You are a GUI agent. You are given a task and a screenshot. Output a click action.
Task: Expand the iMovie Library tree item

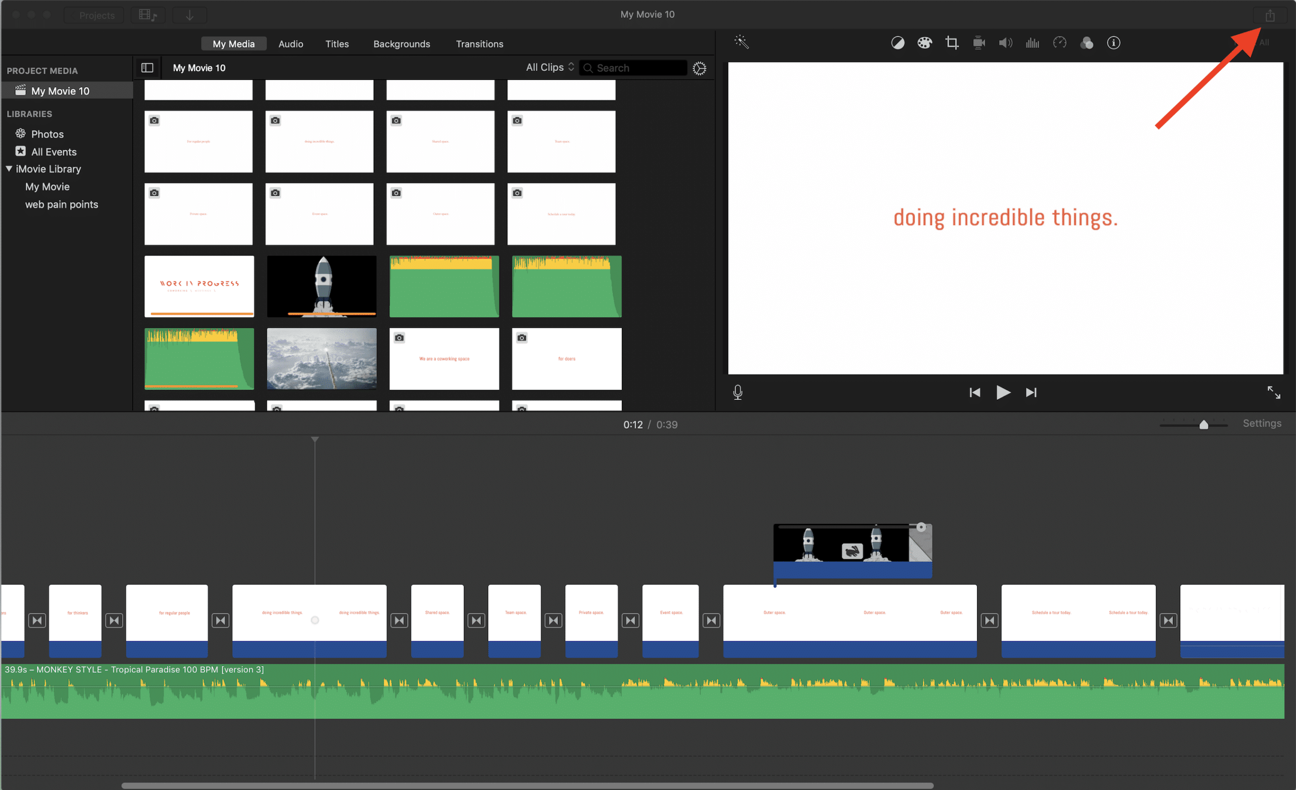(x=8, y=169)
